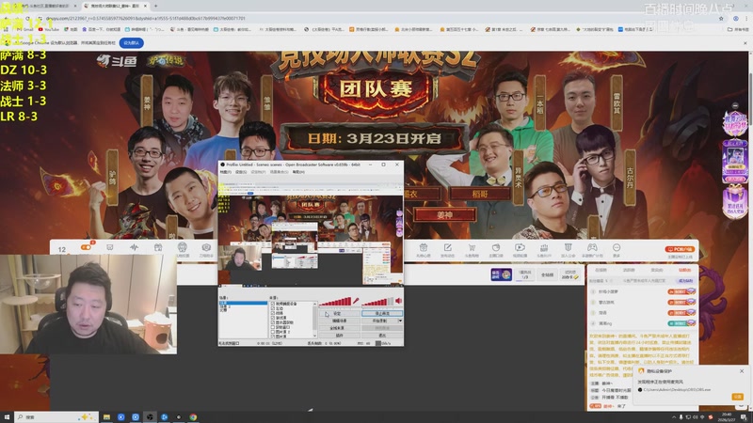Click the game controller icon in toolbar
The width and height of the screenshot is (753, 423).
(x=592, y=247)
